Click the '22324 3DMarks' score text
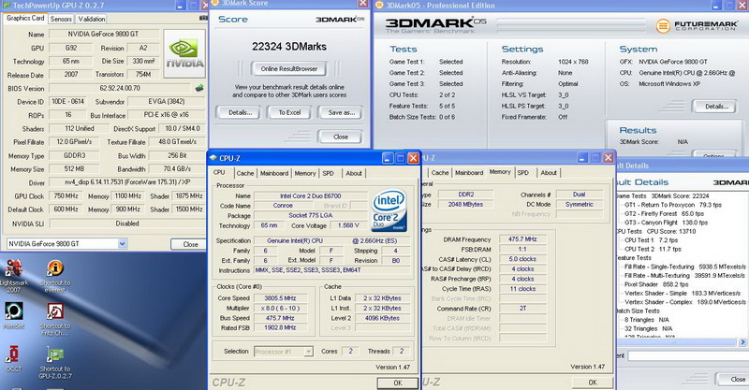This screenshot has height=390, width=749. (289, 47)
